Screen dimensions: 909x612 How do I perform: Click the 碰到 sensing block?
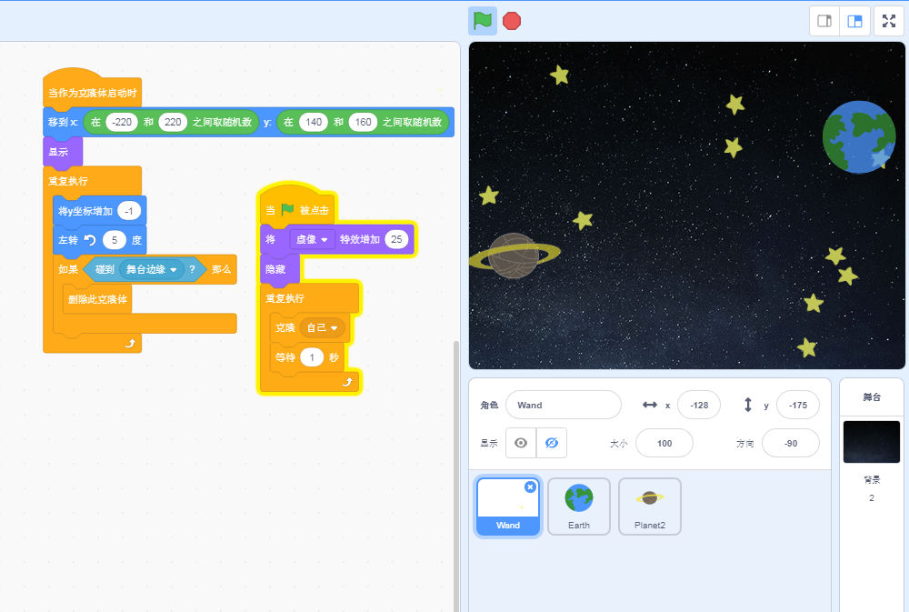pos(145,269)
